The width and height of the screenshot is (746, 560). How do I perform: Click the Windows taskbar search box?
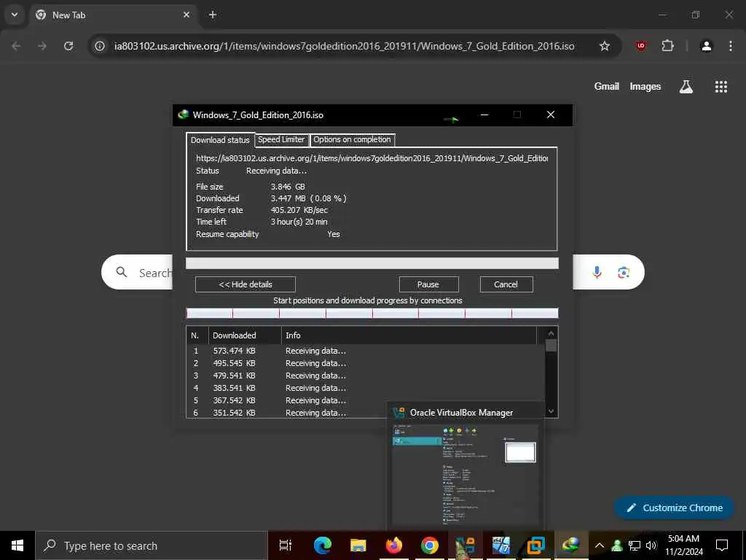pyautogui.click(x=152, y=545)
